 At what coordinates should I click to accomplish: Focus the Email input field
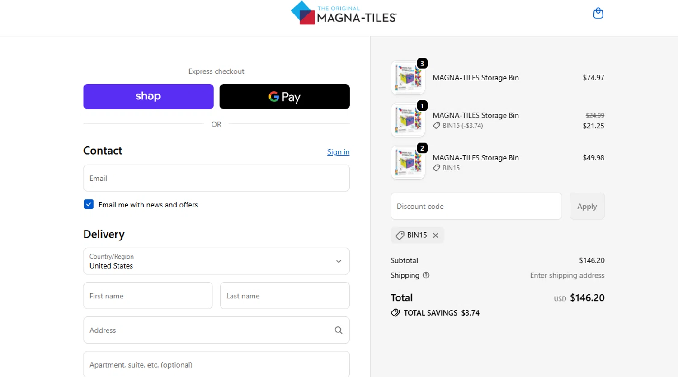click(217, 178)
